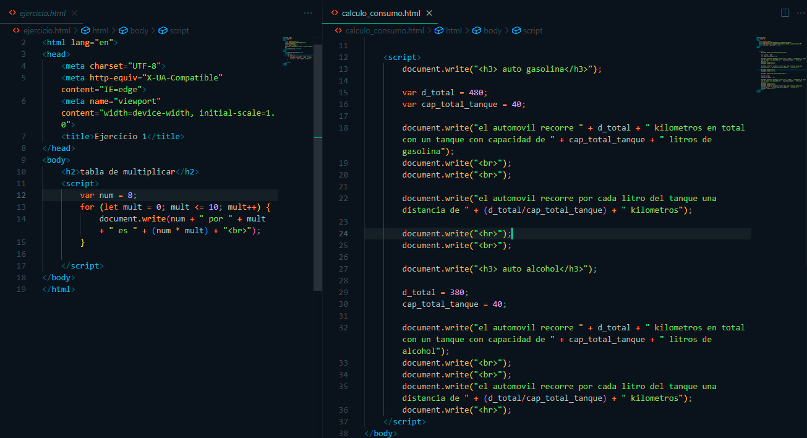Click html breadcrumb in left editor

tap(100, 30)
